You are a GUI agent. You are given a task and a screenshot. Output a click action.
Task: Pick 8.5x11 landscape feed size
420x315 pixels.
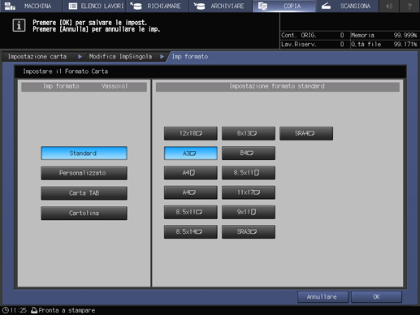(191, 212)
